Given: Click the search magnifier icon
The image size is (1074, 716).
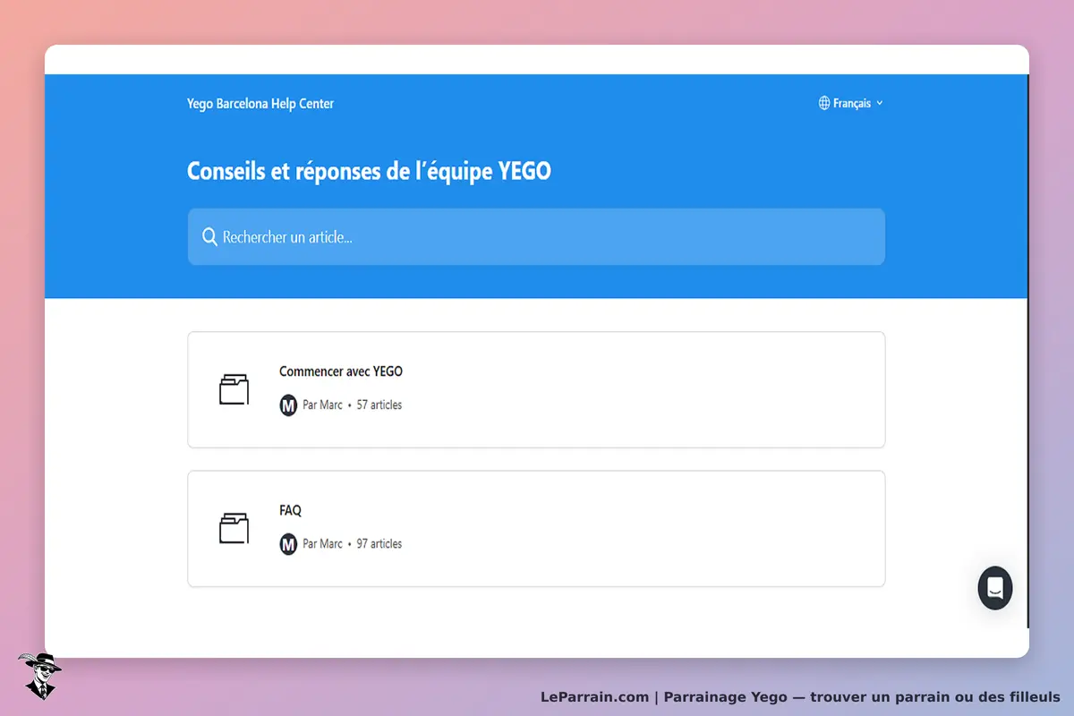Looking at the screenshot, I should click(209, 237).
